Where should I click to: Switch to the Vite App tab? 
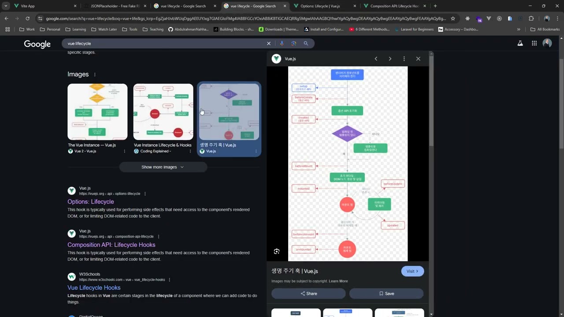(44, 6)
